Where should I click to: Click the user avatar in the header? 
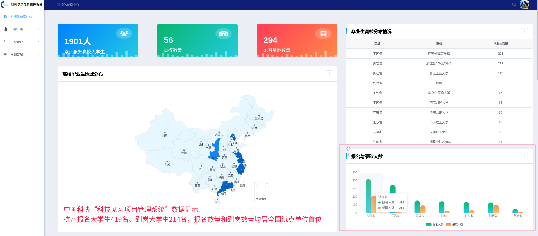524,5
